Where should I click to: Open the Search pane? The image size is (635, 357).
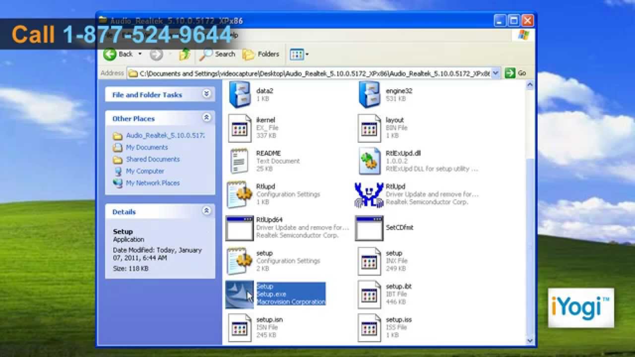click(217, 54)
